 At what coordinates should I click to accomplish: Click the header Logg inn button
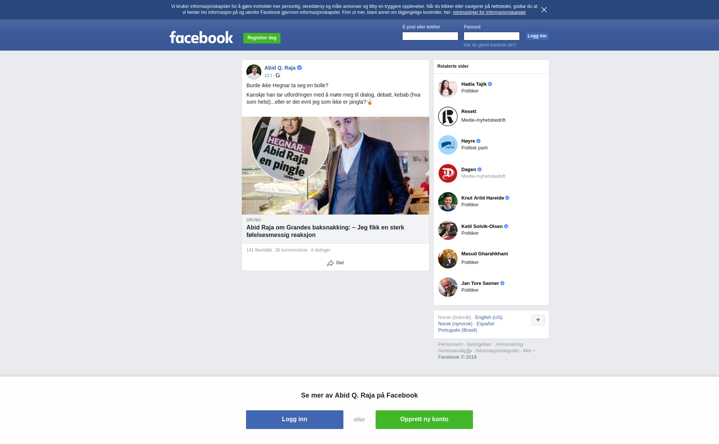point(537,36)
